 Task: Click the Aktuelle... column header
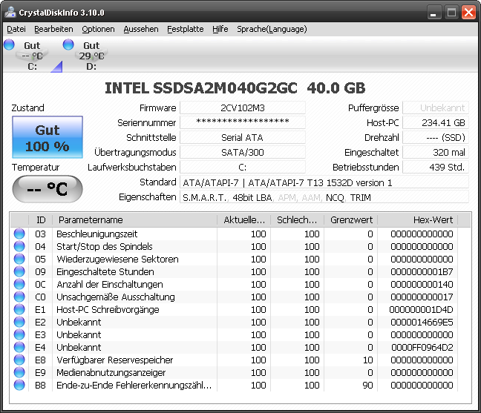(x=244, y=220)
